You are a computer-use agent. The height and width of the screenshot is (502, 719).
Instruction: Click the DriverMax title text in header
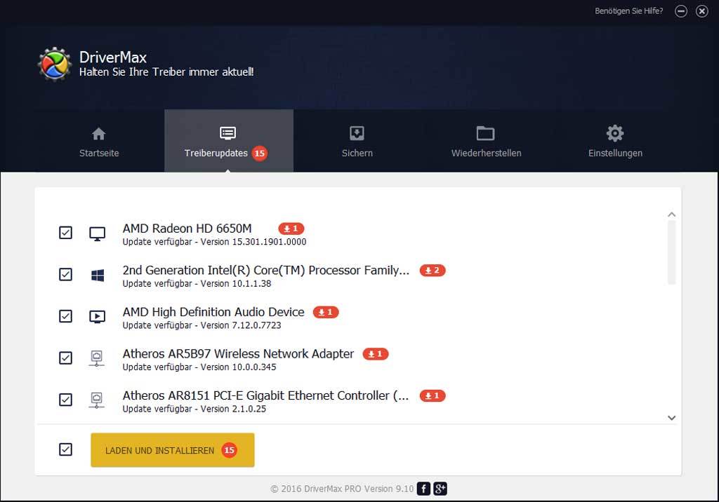click(x=113, y=57)
